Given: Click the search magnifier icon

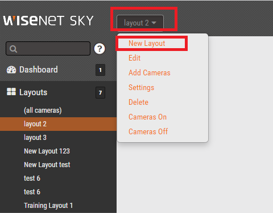Looking at the screenshot, I should [13, 49].
